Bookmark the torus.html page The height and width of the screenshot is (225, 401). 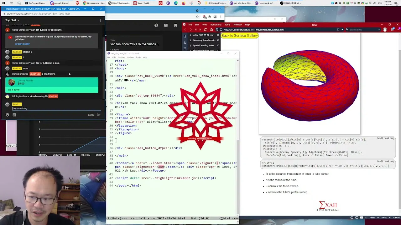[338, 30]
